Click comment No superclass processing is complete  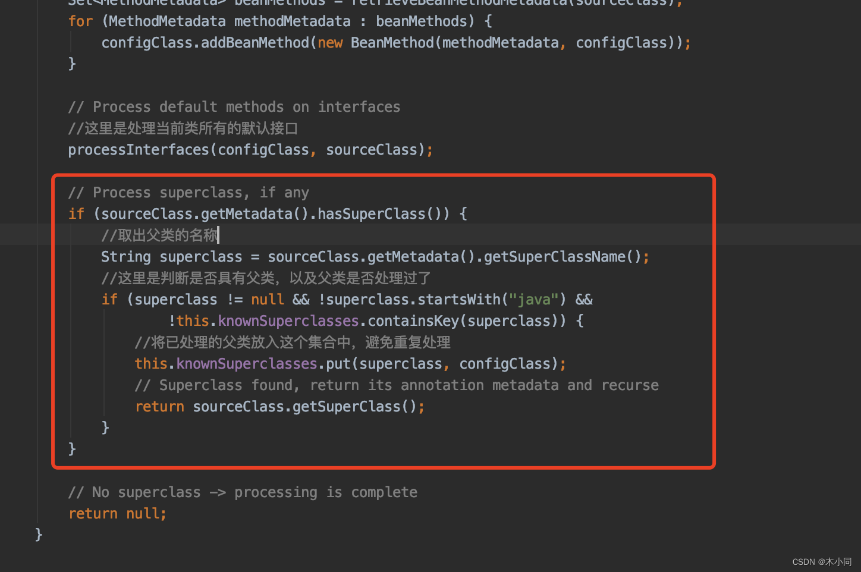click(243, 492)
